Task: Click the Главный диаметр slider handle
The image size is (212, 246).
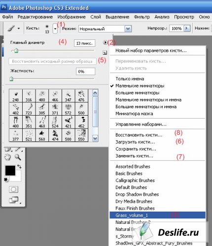Action: tap(16, 51)
